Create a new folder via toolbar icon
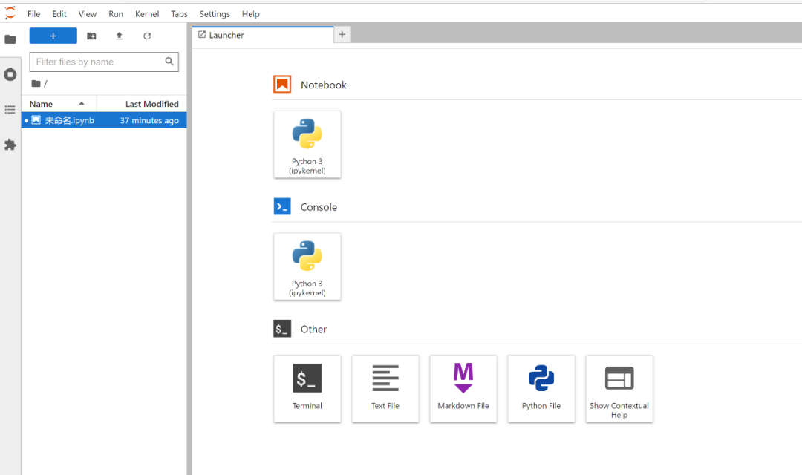 tap(91, 36)
